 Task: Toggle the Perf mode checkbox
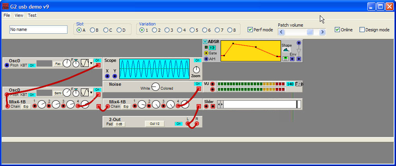tap(250, 30)
